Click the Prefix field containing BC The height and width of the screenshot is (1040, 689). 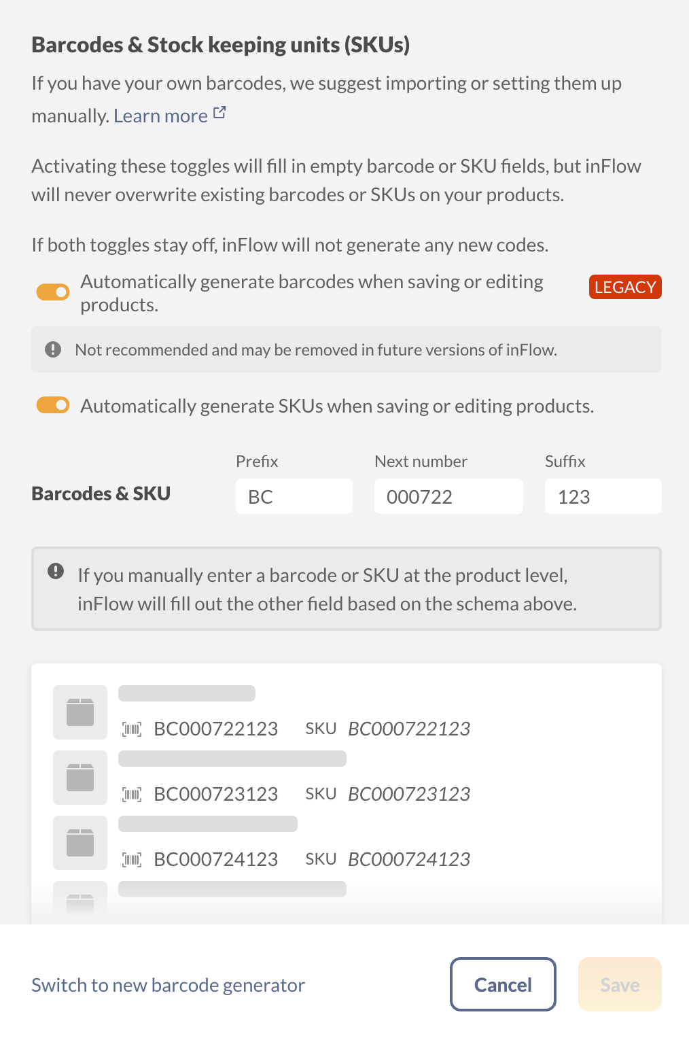coord(294,496)
